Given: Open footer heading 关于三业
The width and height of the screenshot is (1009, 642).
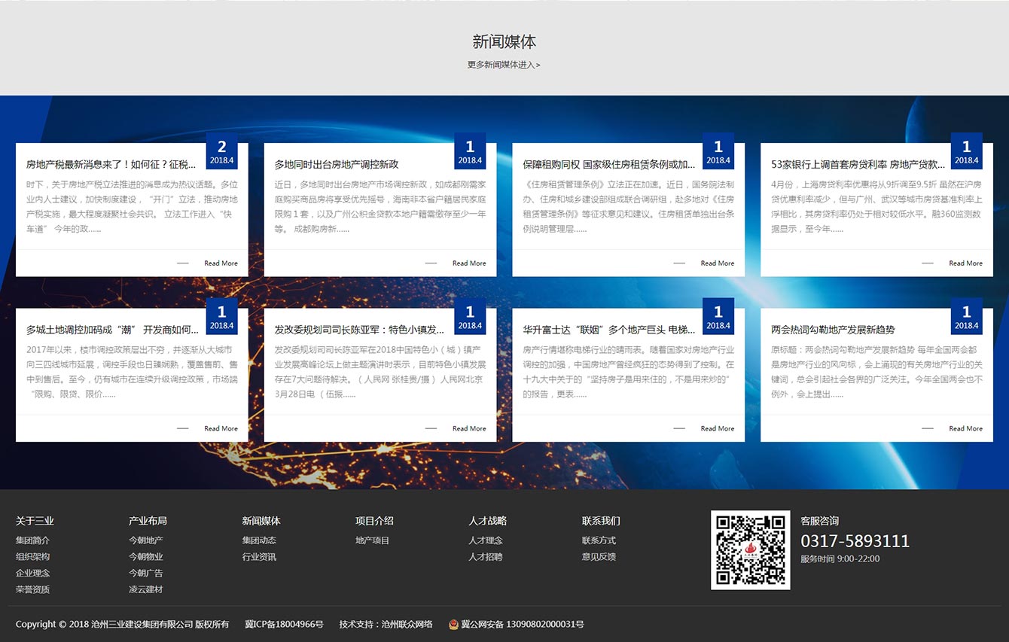Looking at the screenshot, I should point(35,521).
